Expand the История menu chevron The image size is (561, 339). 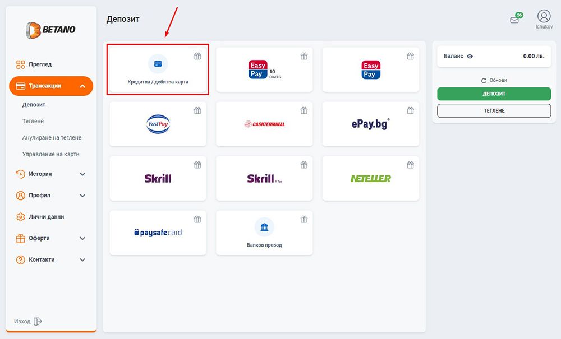(82, 174)
